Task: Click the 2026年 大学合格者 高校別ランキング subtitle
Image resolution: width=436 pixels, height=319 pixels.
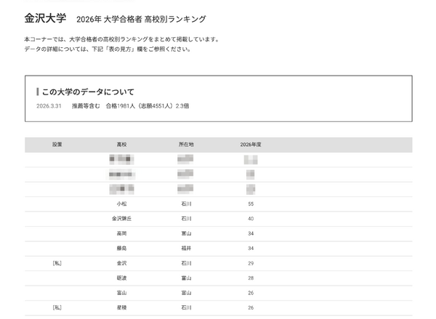Action: [x=141, y=19]
